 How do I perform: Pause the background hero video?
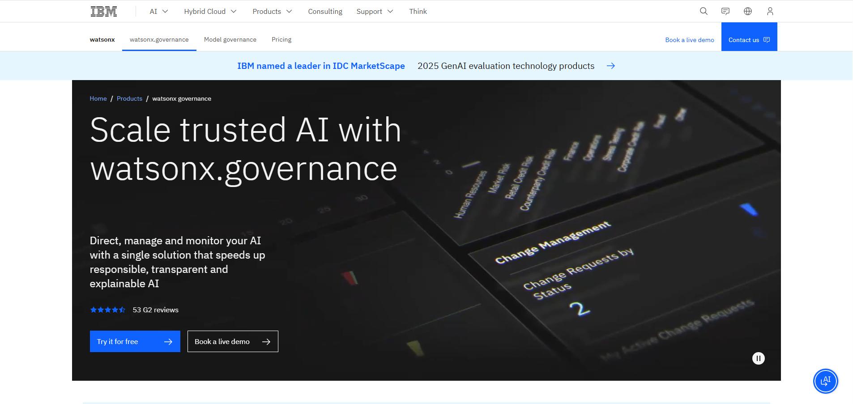[758, 358]
